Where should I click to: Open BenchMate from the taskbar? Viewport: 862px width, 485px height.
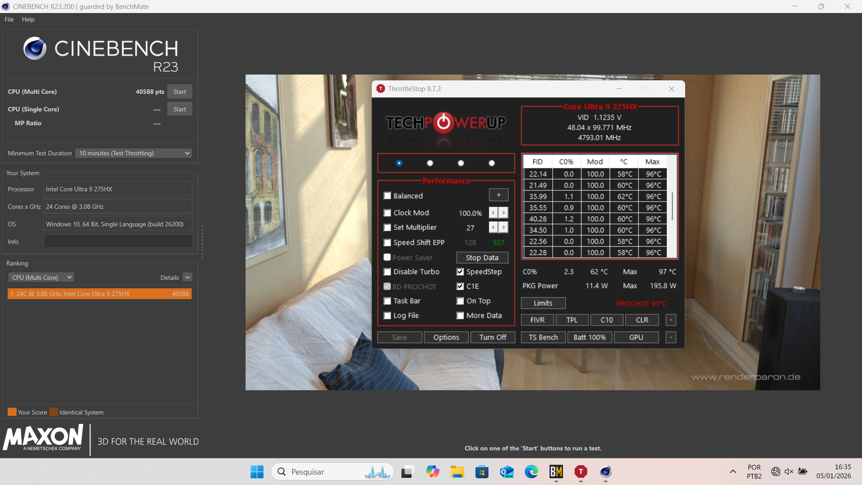[556, 472]
